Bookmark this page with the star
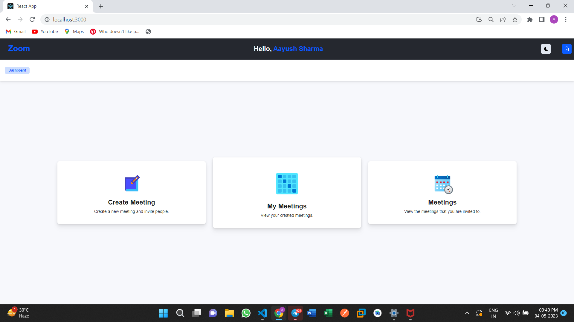The image size is (574, 322). tap(515, 19)
